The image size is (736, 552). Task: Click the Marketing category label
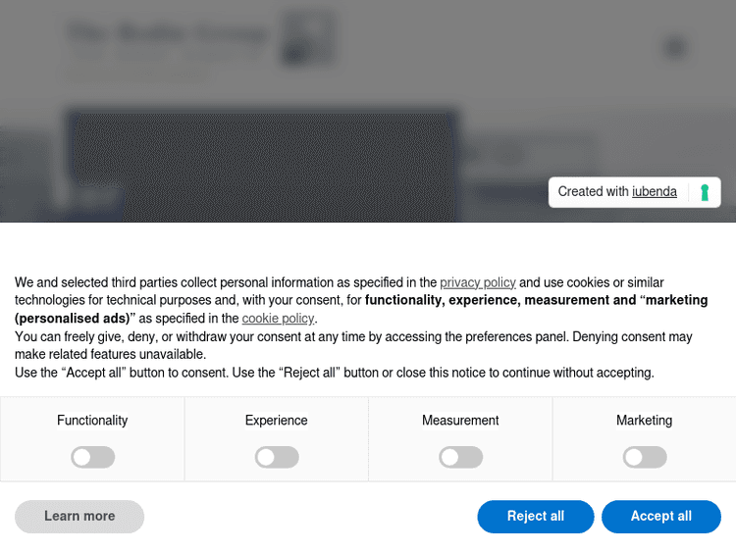click(x=645, y=421)
